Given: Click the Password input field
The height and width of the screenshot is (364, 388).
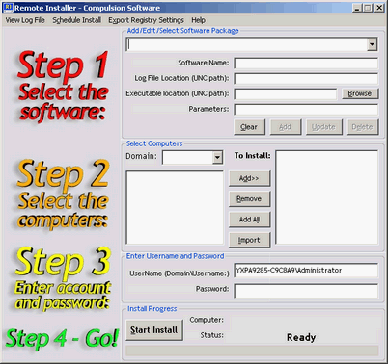Looking at the screenshot, I should 306,291.
